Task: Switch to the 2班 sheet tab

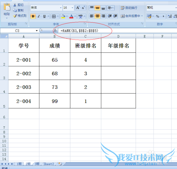Action: coord(28,164)
